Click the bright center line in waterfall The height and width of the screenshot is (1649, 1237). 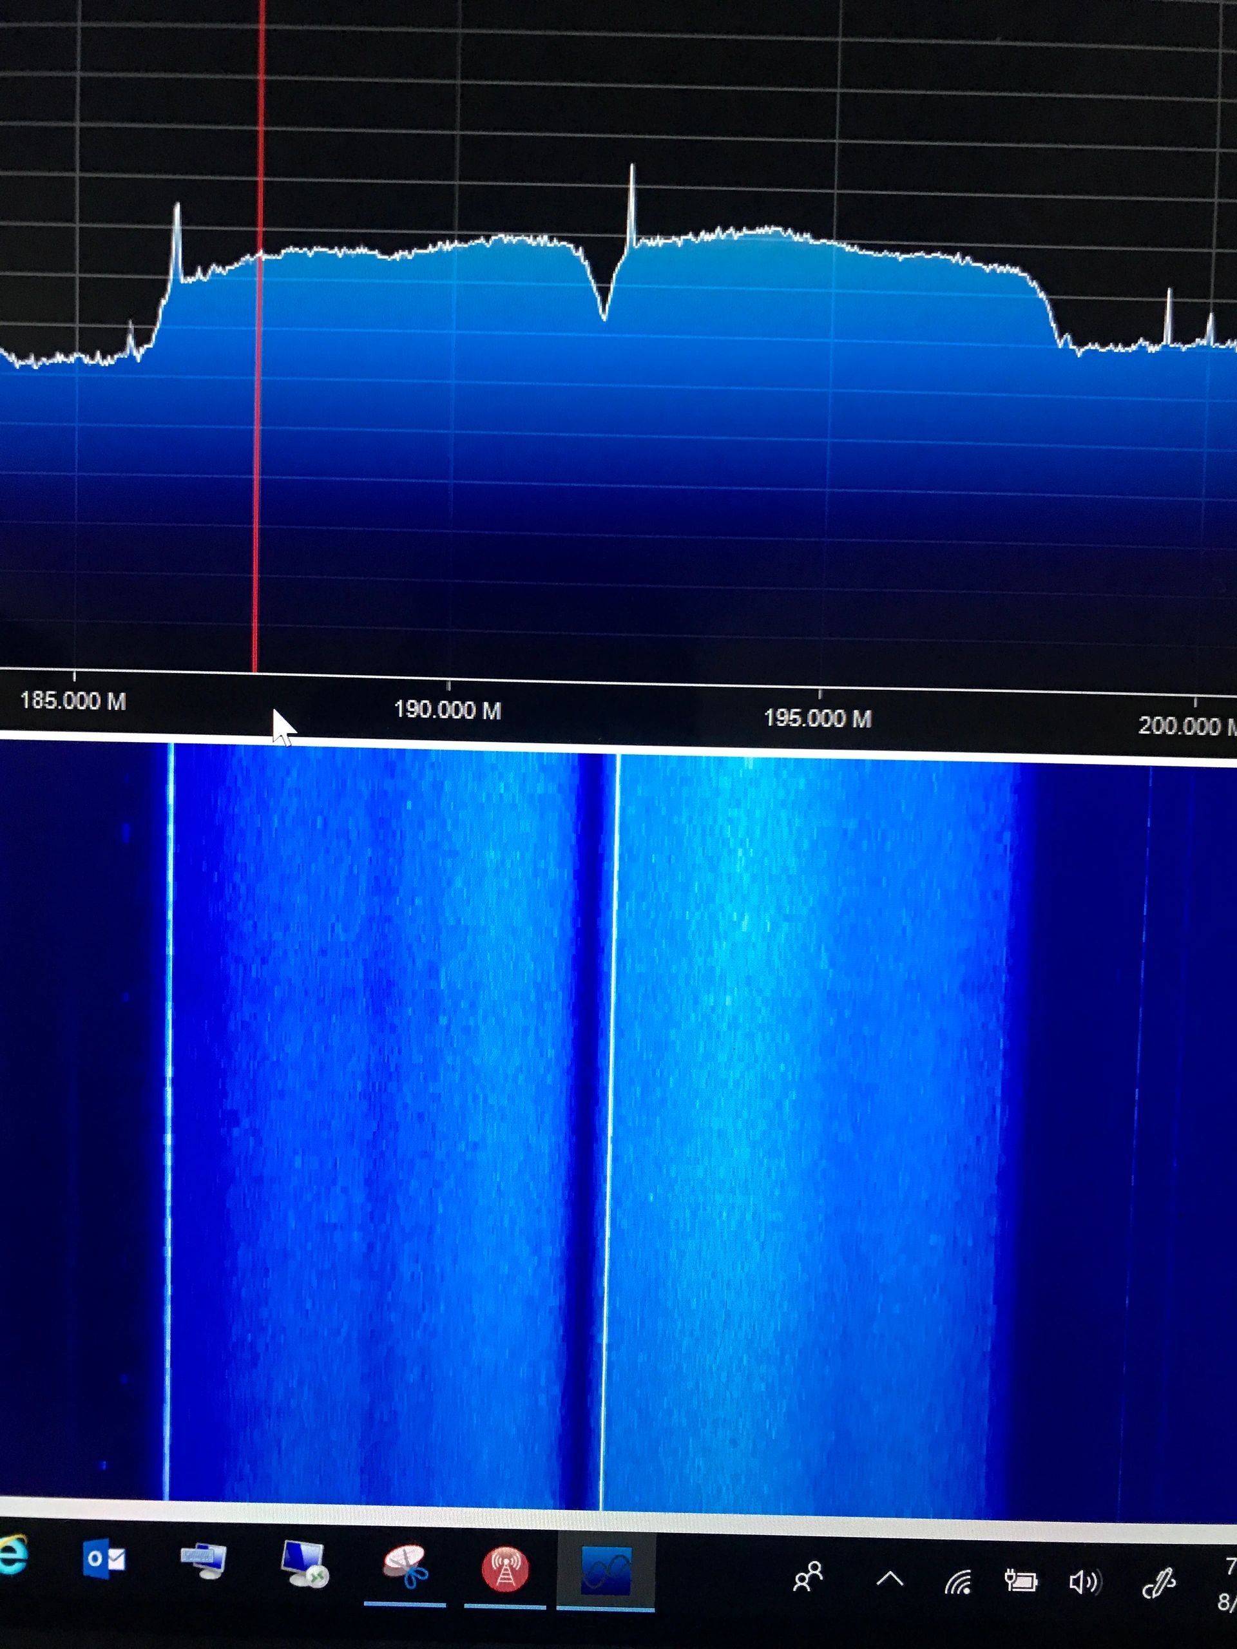[x=610, y=1118]
